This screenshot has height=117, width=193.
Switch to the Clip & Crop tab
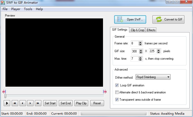pos(137,30)
